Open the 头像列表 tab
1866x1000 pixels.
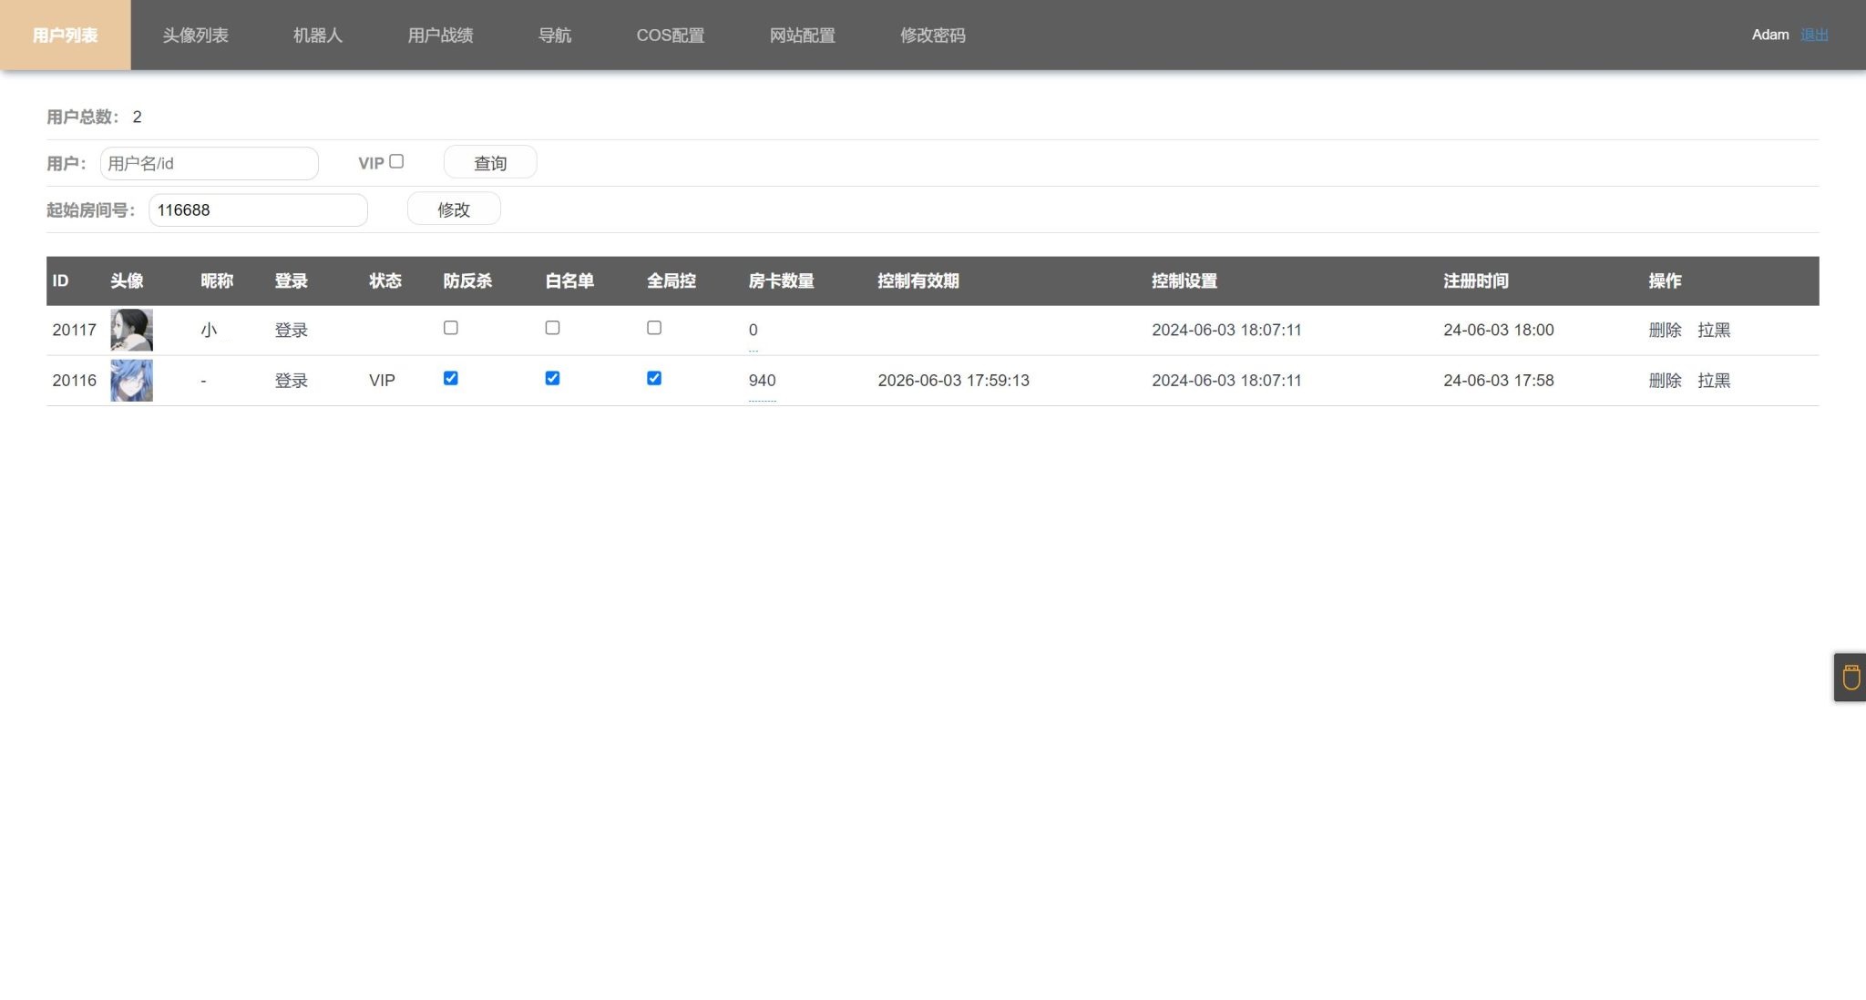click(x=195, y=36)
